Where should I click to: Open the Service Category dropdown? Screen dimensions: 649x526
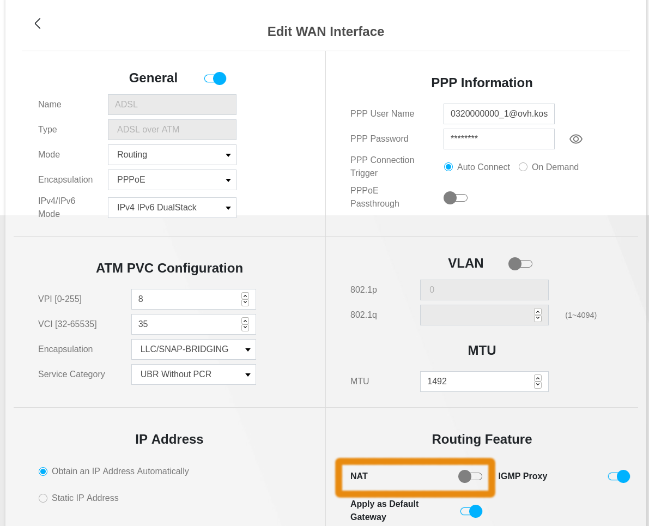click(x=193, y=374)
